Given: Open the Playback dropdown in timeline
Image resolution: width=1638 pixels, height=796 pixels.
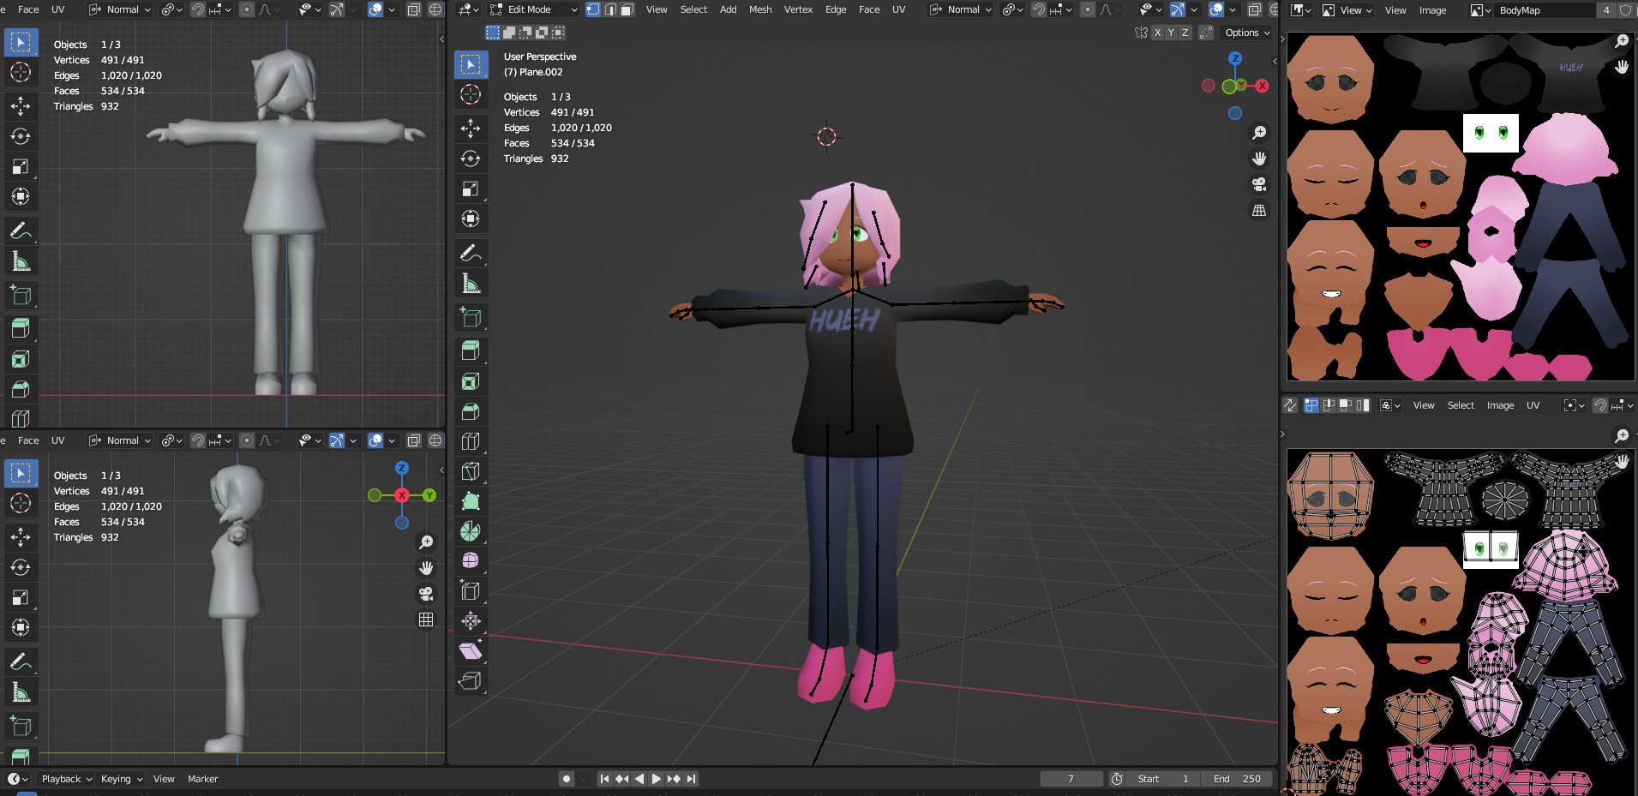Looking at the screenshot, I should 67,779.
